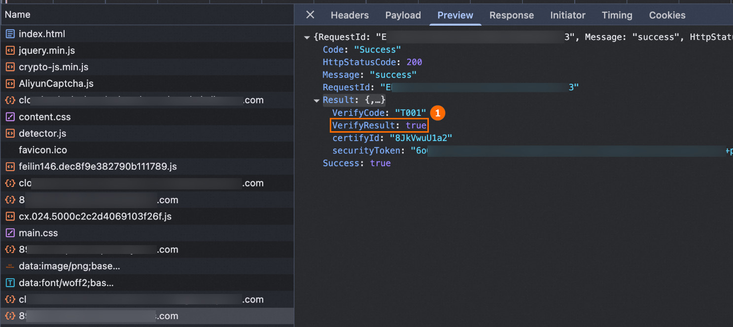Image resolution: width=733 pixels, height=327 pixels.
Task: Open the Payload tab
Action: tap(403, 15)
